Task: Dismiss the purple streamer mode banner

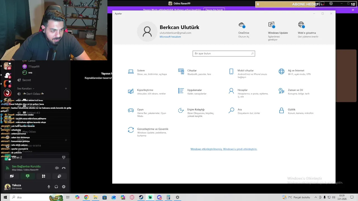Action: click(x=353, y=10)
